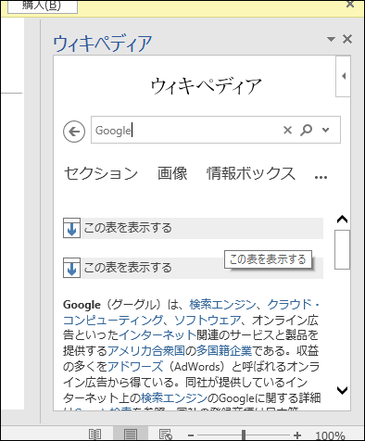The image size is (365, 441).
Task: Open the first 検索エンジン link
Action: [x=222, y=305]
